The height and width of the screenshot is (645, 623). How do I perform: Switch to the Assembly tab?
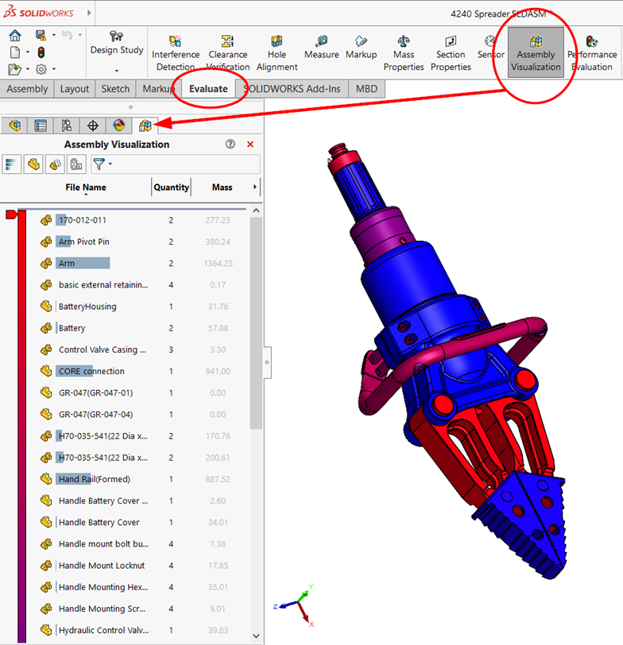tap(27, 89)
